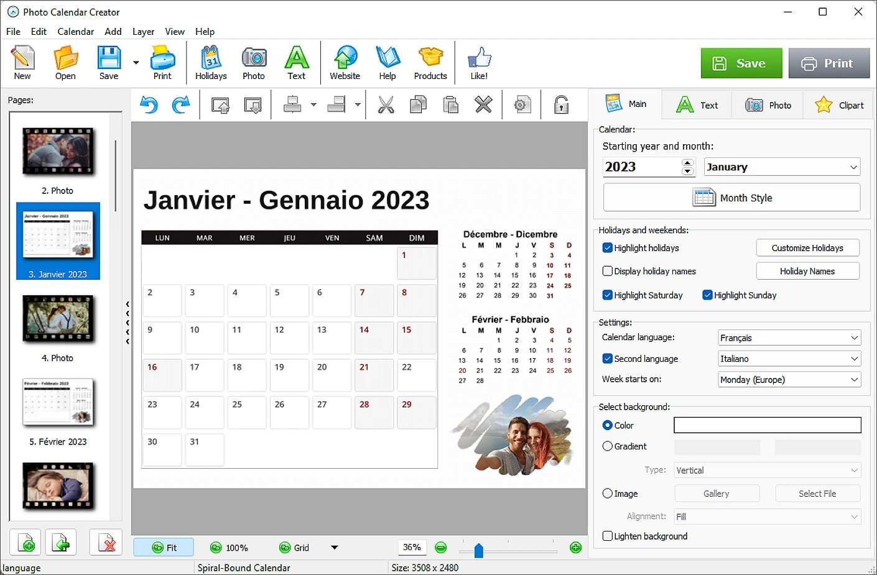Click the Undo arrow icon
This screenshot has width=877, height=575.
(x=149, y=105)
